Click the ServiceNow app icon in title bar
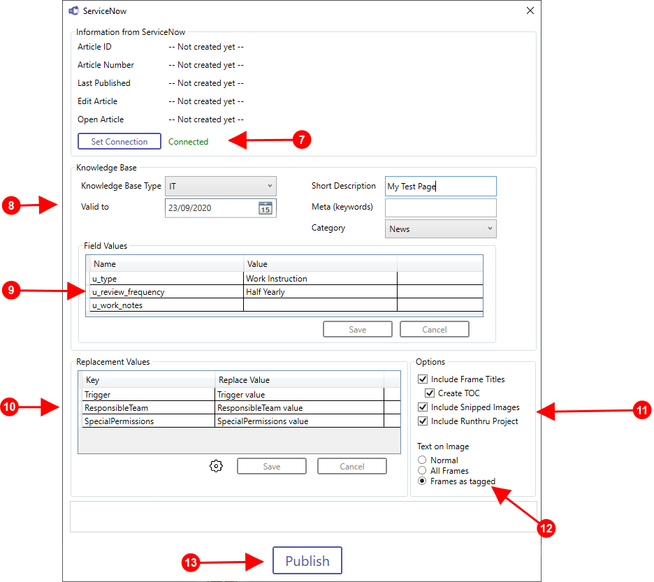 click(x=74, y=11)
